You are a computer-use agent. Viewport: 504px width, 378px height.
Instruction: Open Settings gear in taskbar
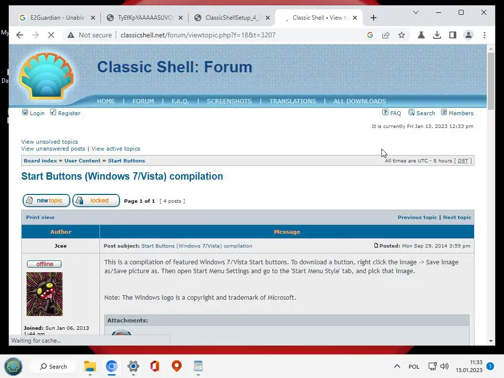coord(133,366)
